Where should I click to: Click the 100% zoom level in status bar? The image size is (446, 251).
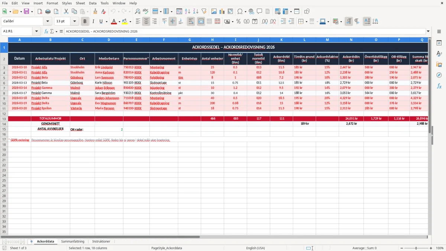click(439, 248)
